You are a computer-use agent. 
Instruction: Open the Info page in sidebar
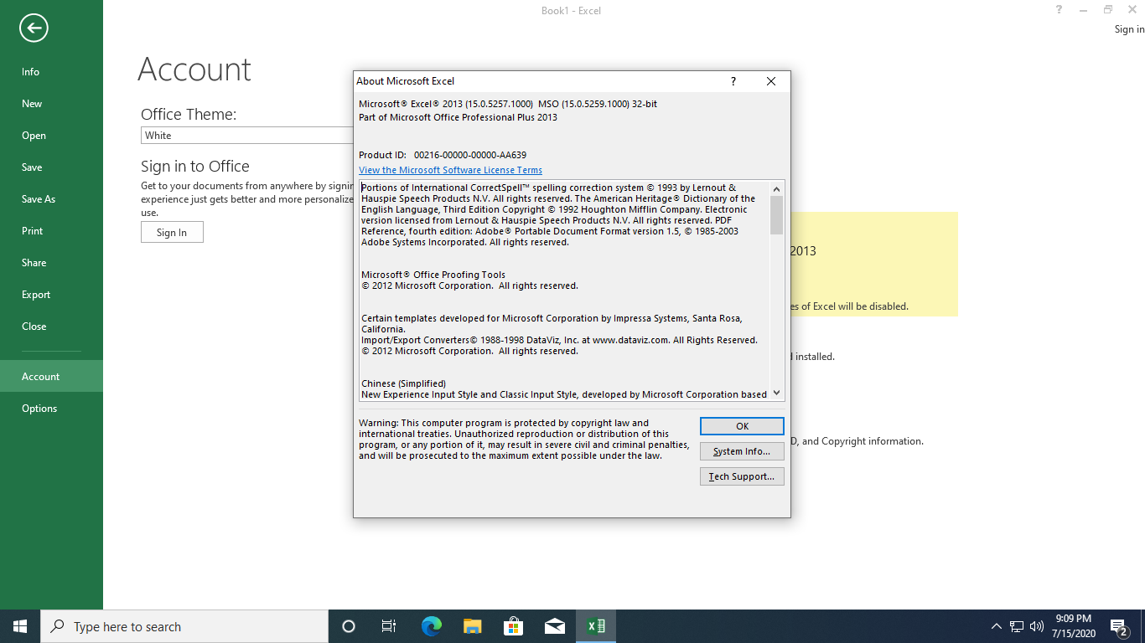[x=51, y=72]
